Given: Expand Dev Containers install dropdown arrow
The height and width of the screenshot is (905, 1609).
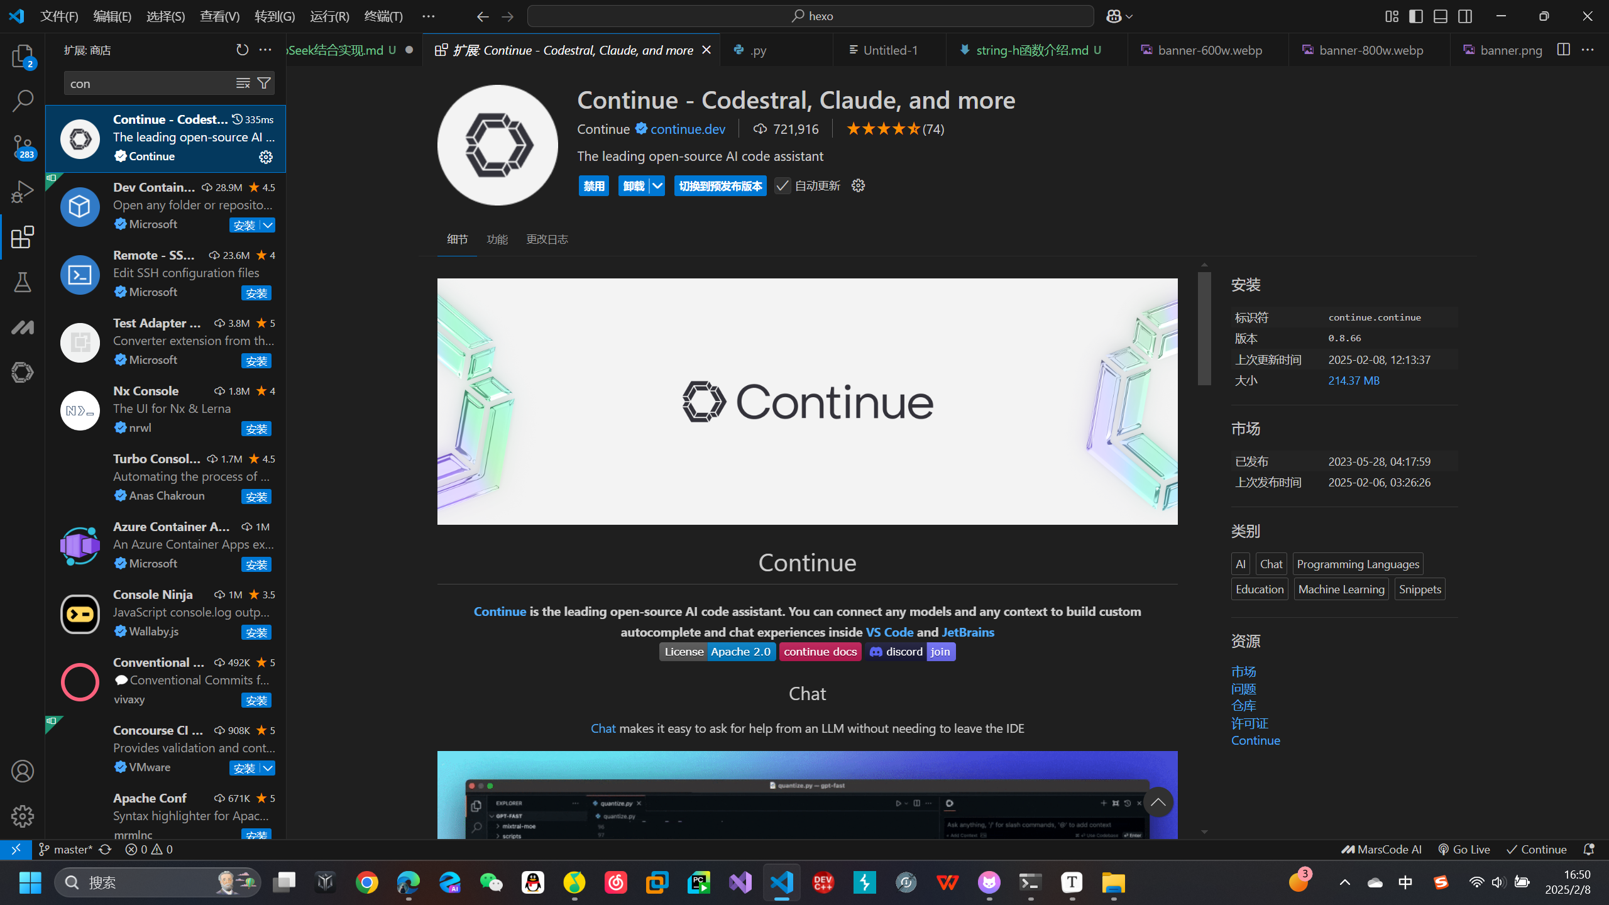Looking at the screenshot, I should point(268,225).
